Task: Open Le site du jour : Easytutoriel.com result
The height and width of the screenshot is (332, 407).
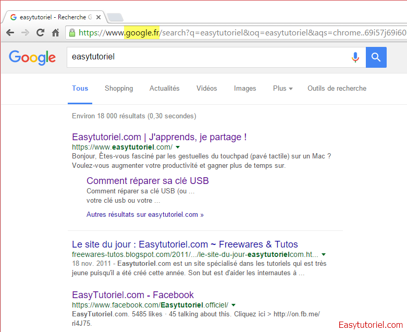Action: point(185,244)
